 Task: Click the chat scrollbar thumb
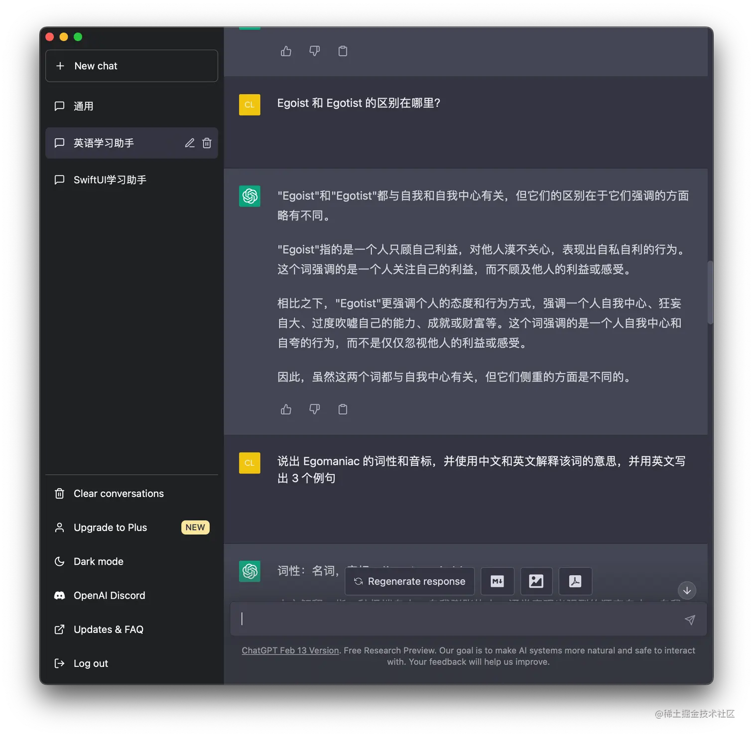click(710, 293)
